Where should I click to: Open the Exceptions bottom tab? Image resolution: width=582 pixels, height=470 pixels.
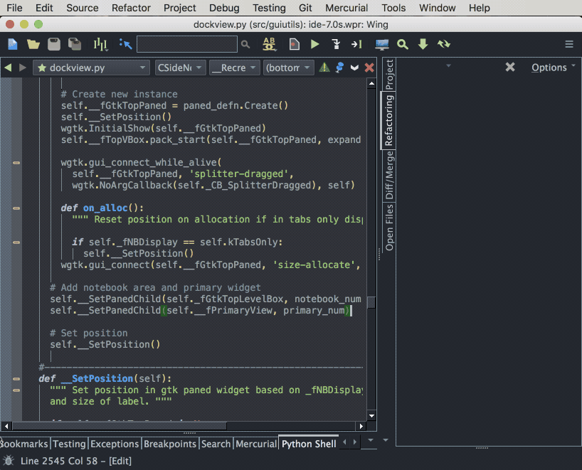pos(115,444)
